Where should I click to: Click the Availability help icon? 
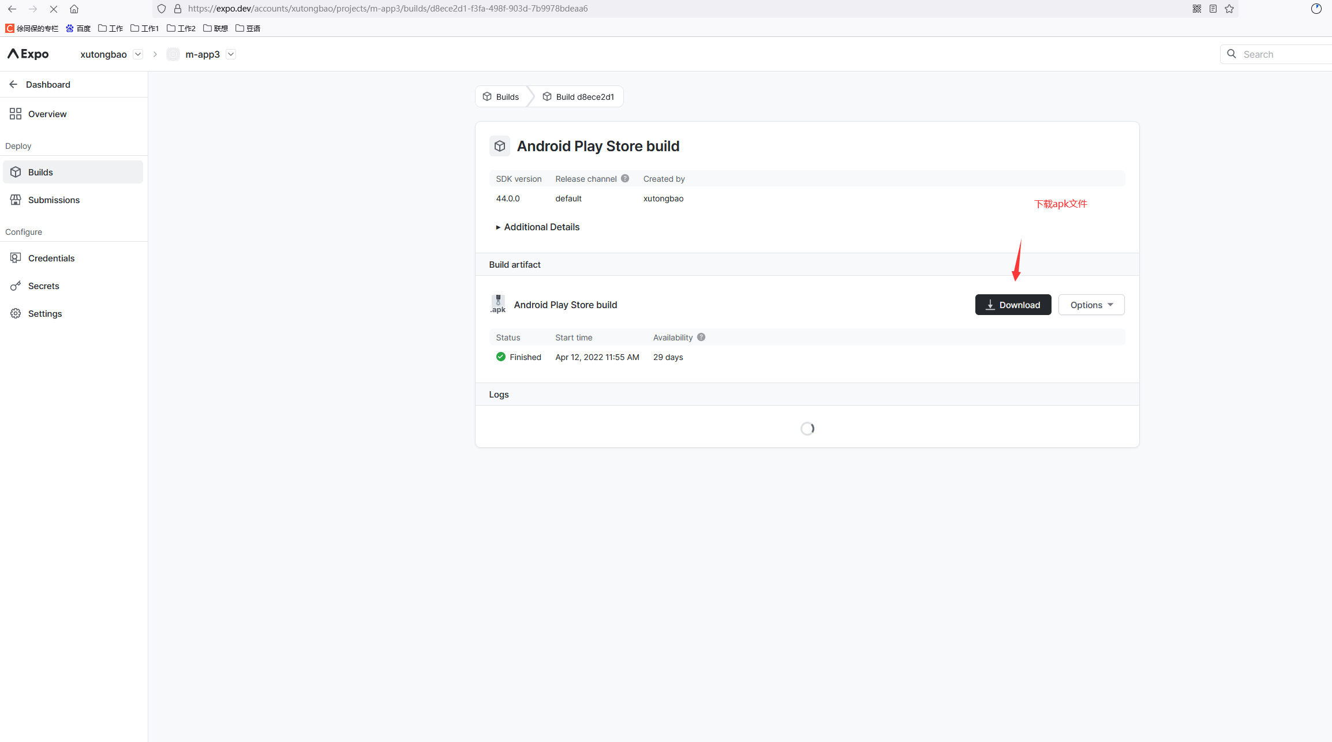point(701,338)
